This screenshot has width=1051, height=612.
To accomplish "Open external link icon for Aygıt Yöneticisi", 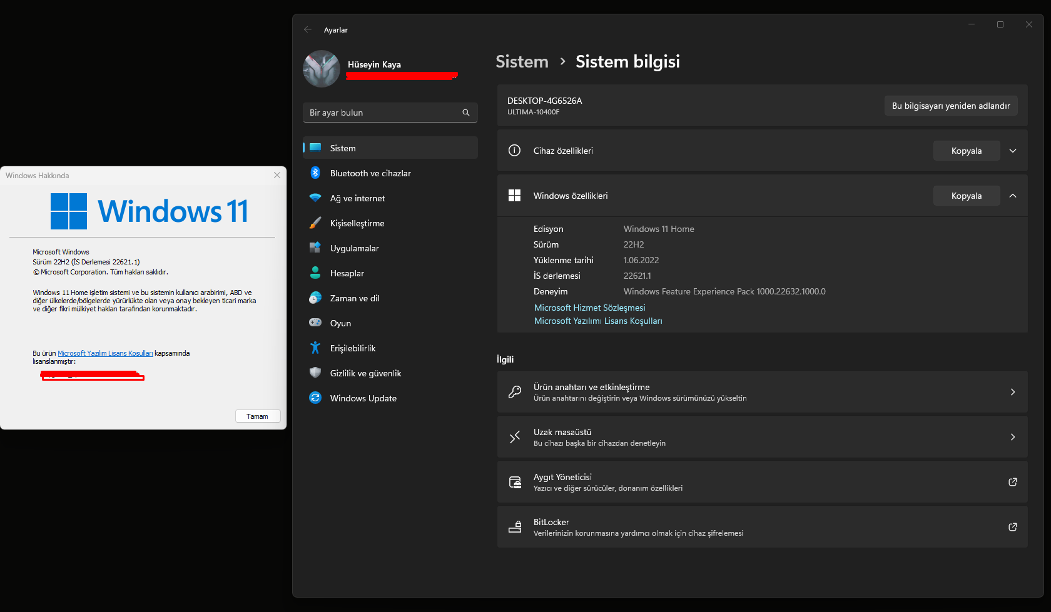I will tap(1013, 482).
